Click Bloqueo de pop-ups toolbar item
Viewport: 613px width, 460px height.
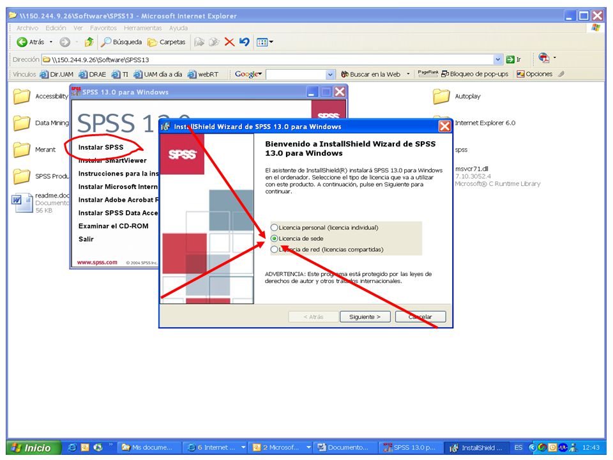pyautogui.click(x=474, y=74)
